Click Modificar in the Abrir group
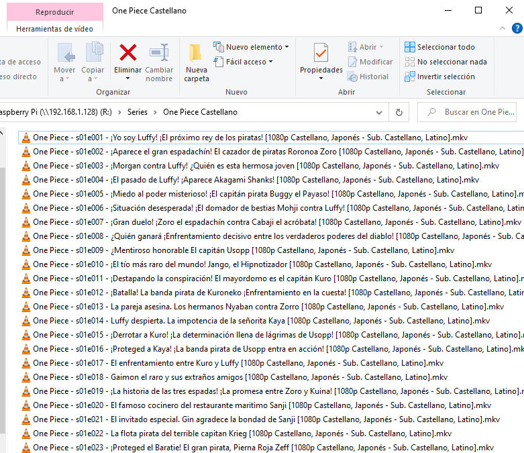This screenshot has height=453, width=524. pos(370,62)
